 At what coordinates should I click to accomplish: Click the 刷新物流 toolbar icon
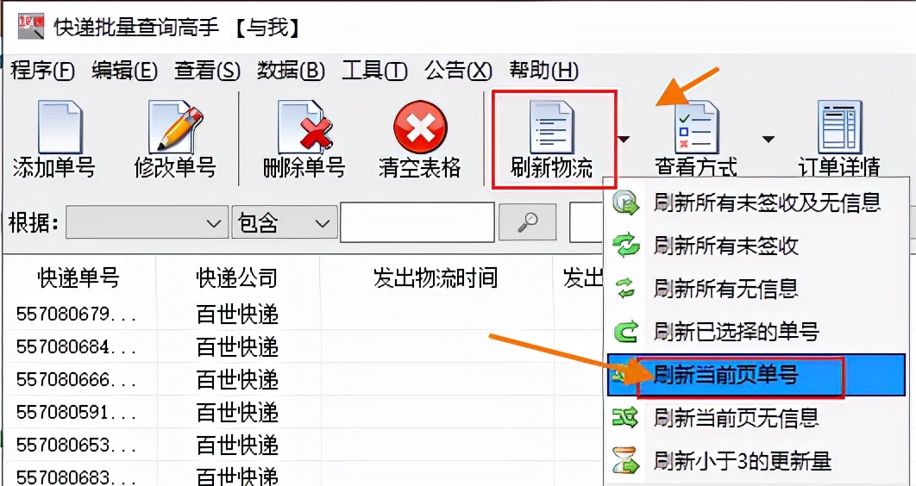coord(552,128)
